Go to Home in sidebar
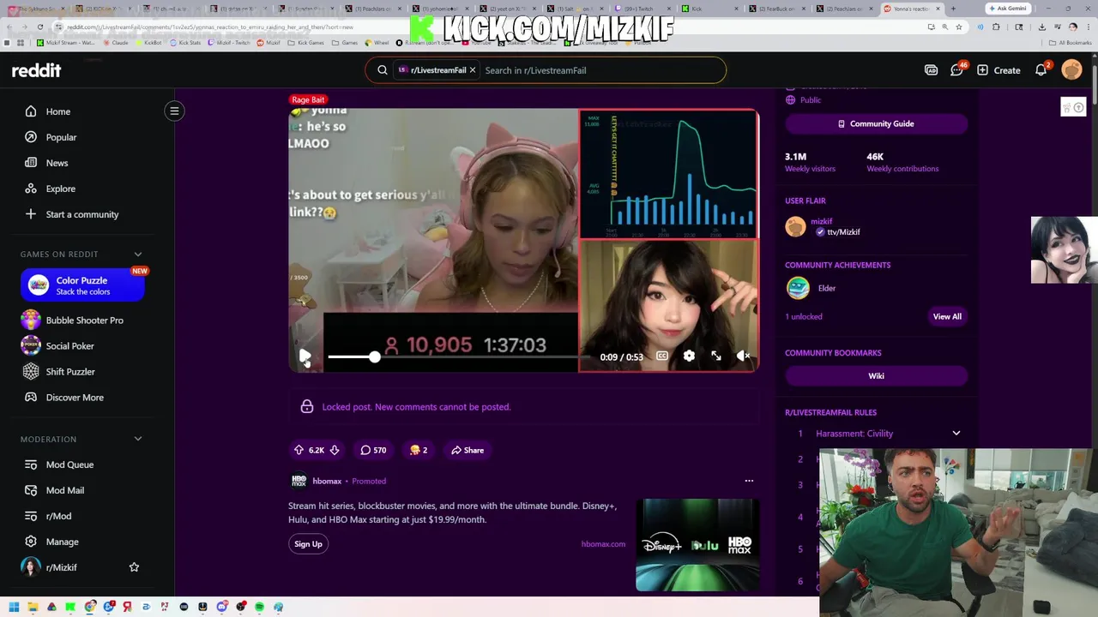This screenshot has width=1098, height=617. click(58, 111)
